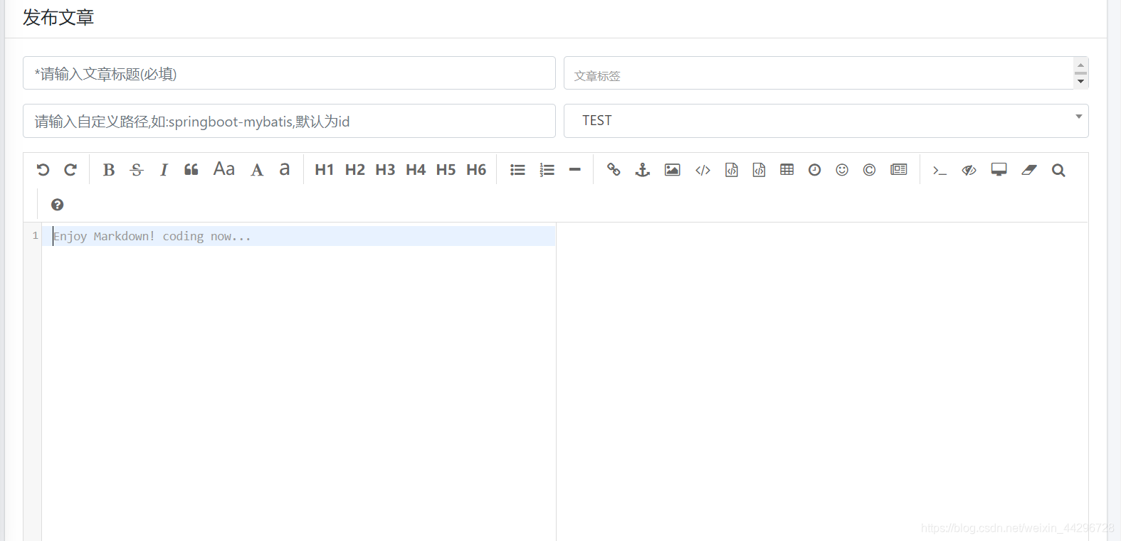Screen dimensions: 1121x541
Task: Insert an image
Action: coord(673,170)
